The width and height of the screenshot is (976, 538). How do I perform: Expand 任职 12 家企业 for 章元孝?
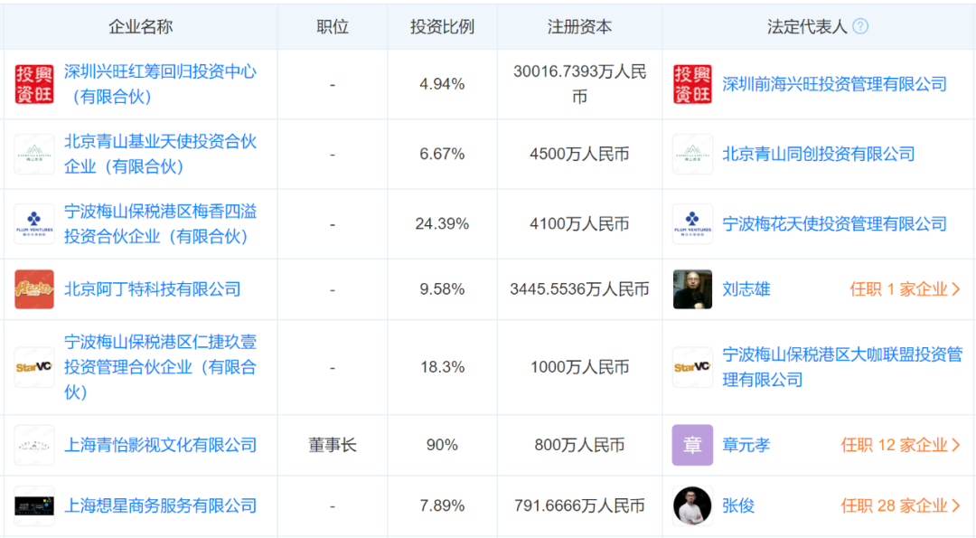pos(900,445)
